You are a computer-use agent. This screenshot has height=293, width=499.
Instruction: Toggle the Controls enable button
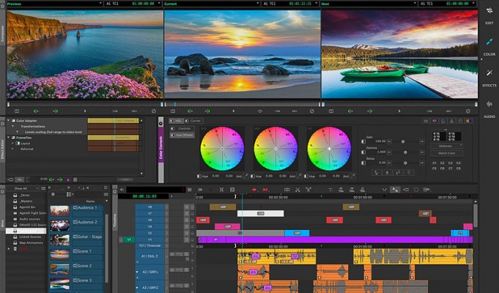tap(173, 128)
